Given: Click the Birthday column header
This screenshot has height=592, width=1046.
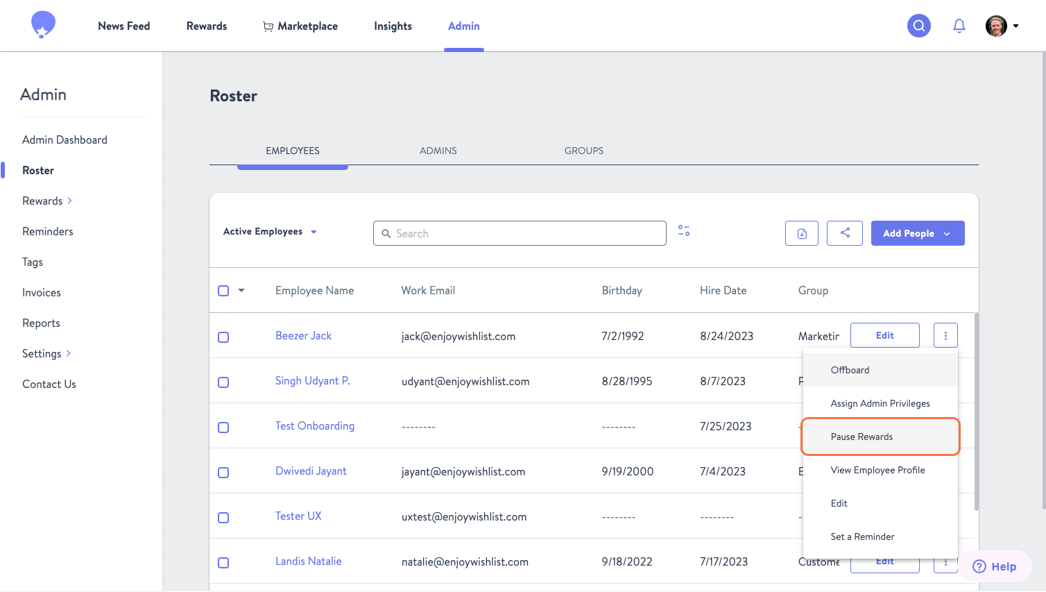Looking at the screenshot, I should 622,291.
